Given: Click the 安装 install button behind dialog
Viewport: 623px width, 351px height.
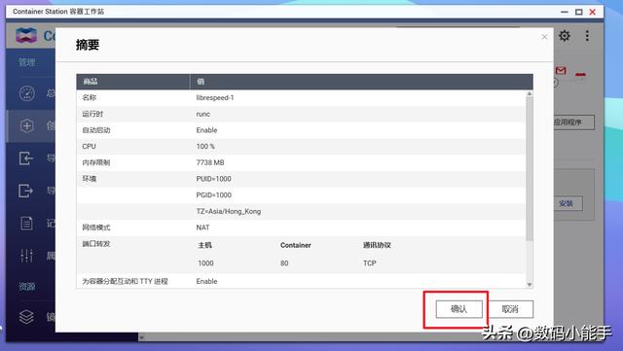Looking at the screenshot, I should (x=568, y=203).
